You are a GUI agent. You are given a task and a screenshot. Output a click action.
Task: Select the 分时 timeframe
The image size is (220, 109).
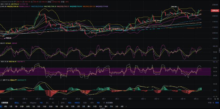pyautogui.click(x=28, y=106)
